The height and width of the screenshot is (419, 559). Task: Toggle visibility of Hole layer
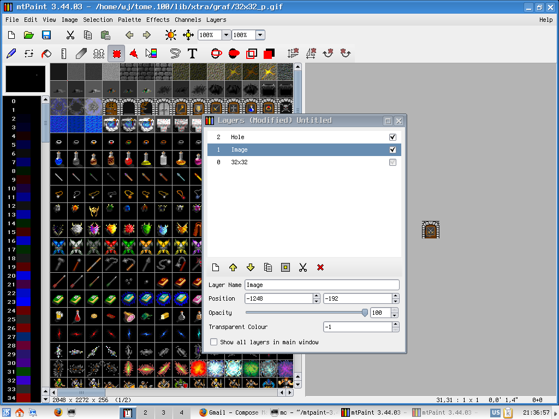(393, 137)
